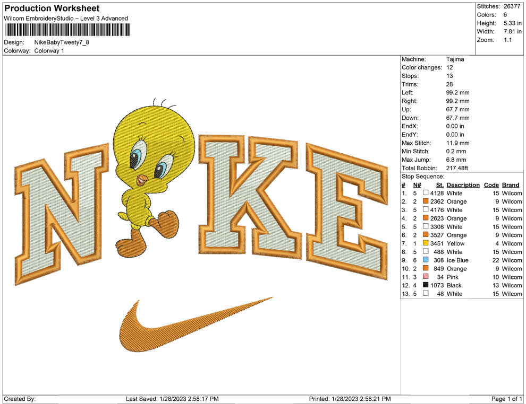Image resolution: width=526 pixels, height=404 pixels.
Task: Click the 'Brand' column header
Action: 511,185
